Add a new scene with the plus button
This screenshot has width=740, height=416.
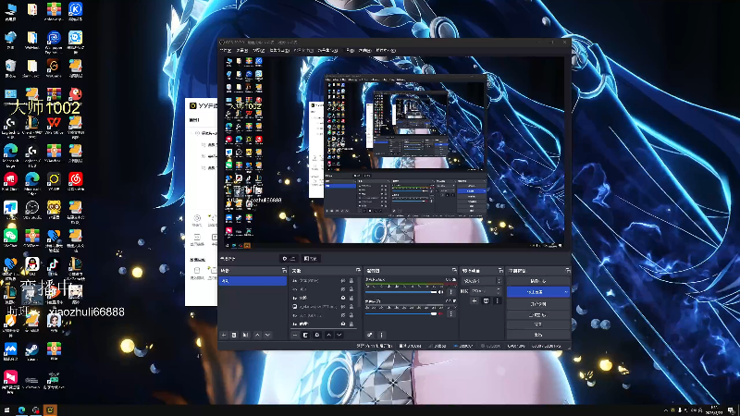click(x=225, y=335)
